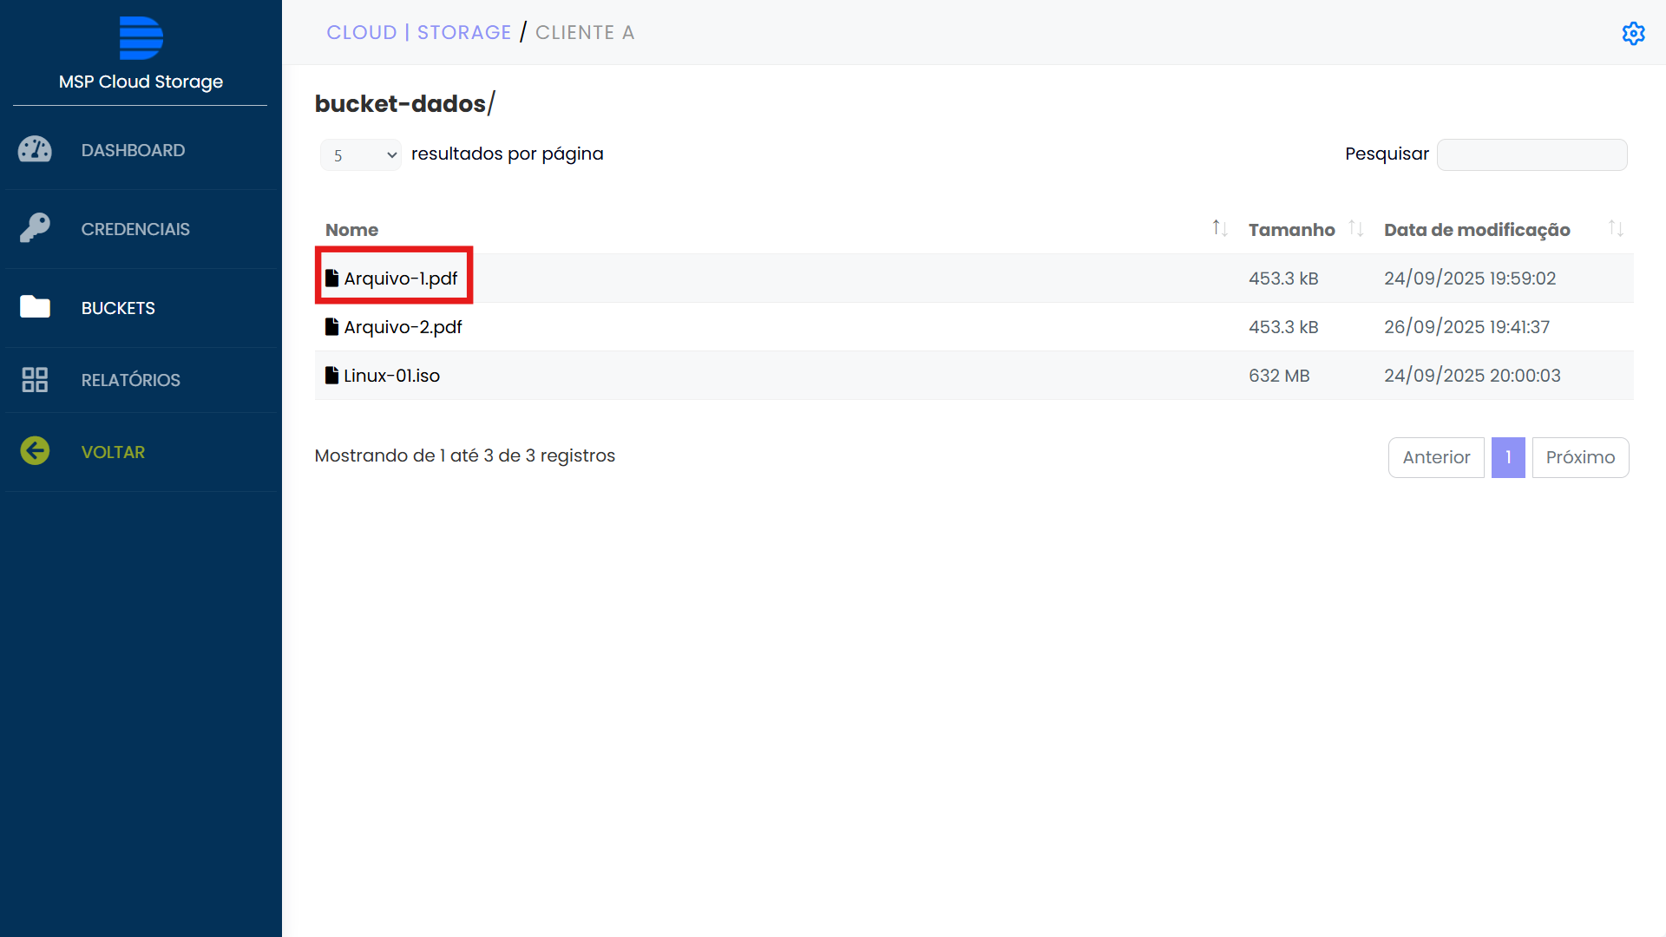Click the Credenciais key icon
Viewport: 1666px width, 937px height.
click(35, 228)
